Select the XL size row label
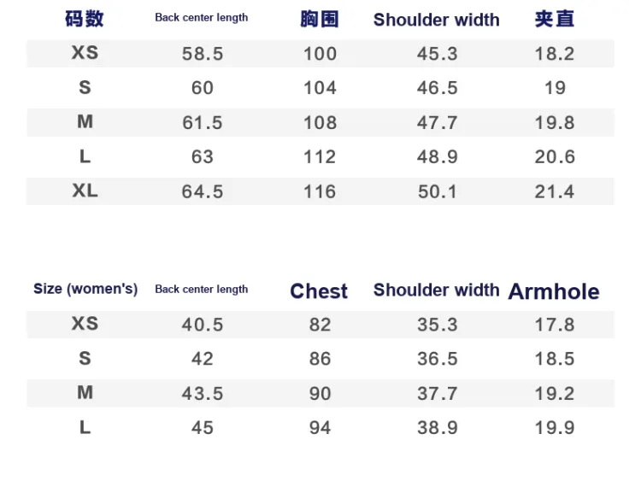Image resolution: width=641 pixels, height=481 pixels. 85,191
